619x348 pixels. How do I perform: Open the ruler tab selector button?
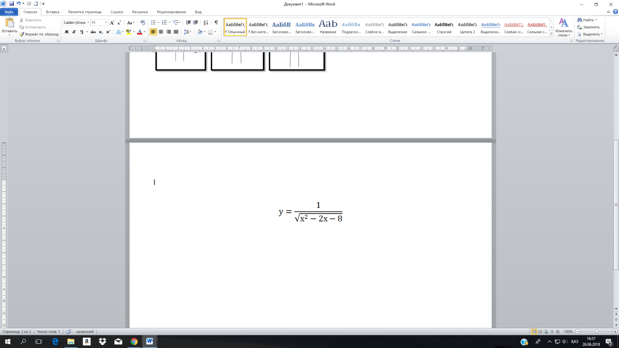click(4, 48)
